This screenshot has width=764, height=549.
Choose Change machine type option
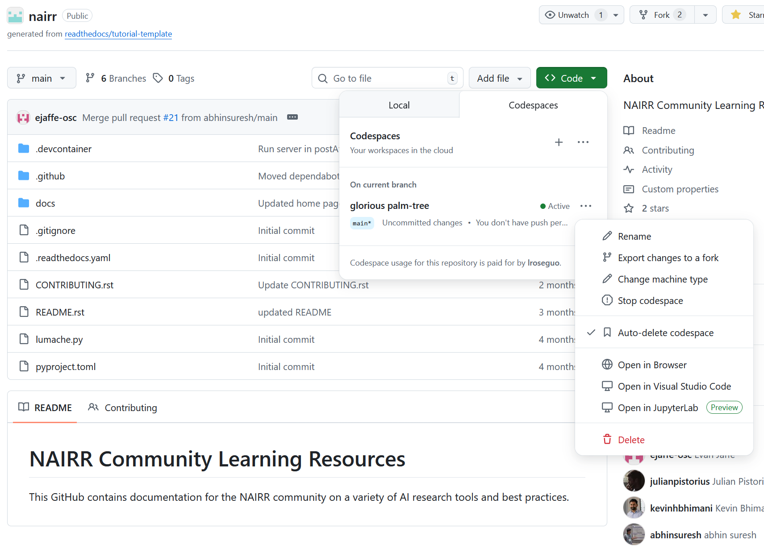(664, 279)
